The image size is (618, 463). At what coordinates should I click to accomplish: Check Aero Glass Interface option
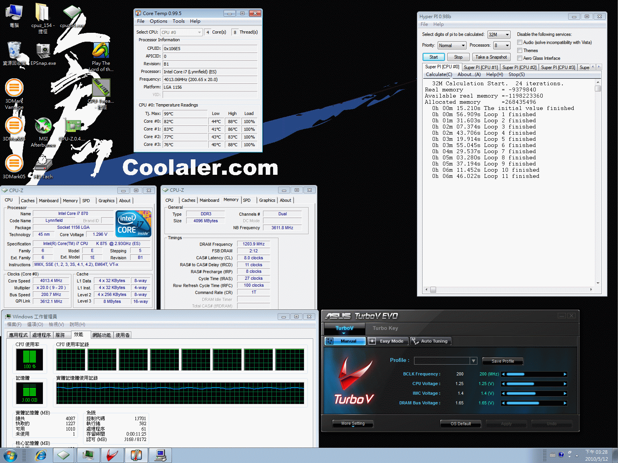520,58
